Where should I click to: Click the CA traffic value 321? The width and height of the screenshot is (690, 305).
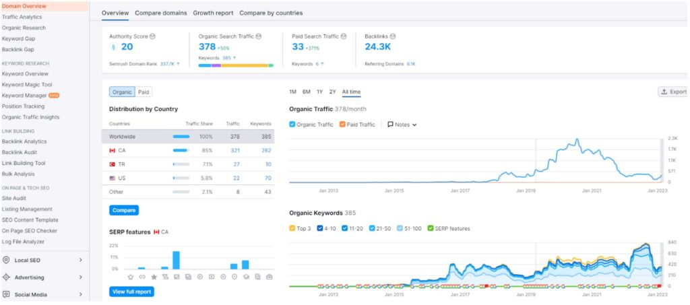(x=235, y=150)
